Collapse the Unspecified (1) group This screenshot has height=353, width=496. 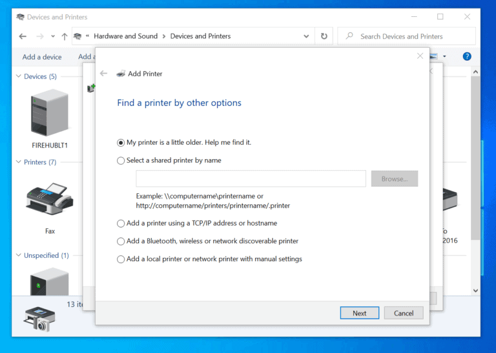click(x=19, y=255)
